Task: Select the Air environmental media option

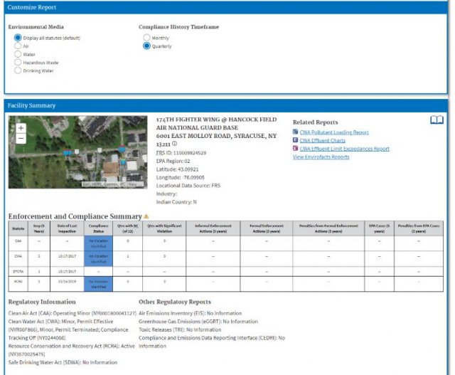Action: (x=18, y=46)
